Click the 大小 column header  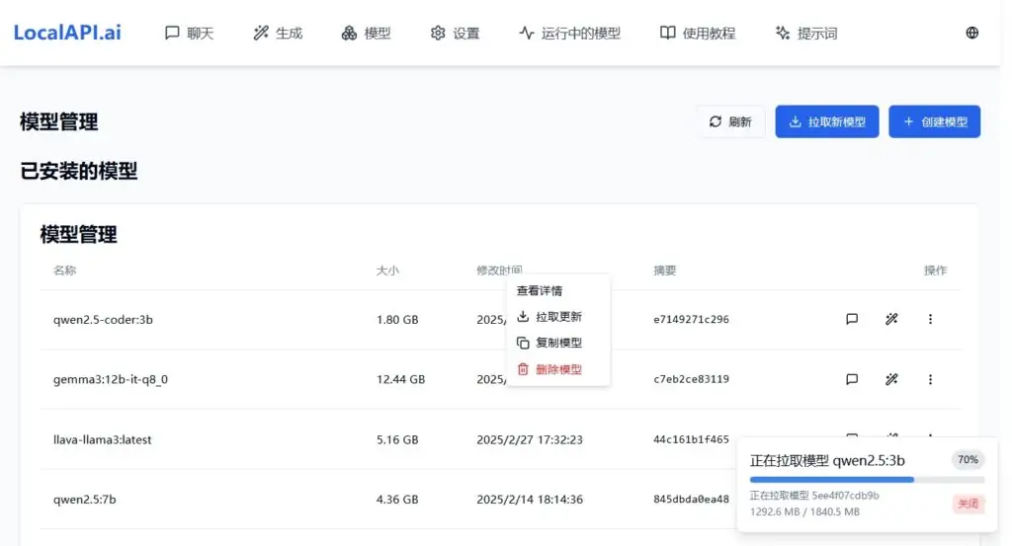[x=387, y=271]
